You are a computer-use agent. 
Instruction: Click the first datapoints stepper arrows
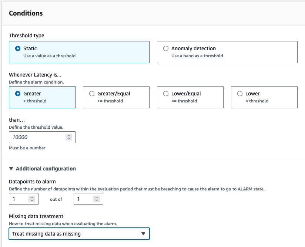pyautogui.click(x=32, y=199)
